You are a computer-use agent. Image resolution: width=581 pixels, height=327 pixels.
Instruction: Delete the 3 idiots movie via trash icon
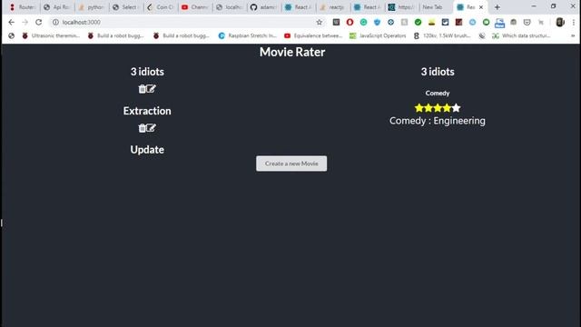click(142, 89)
